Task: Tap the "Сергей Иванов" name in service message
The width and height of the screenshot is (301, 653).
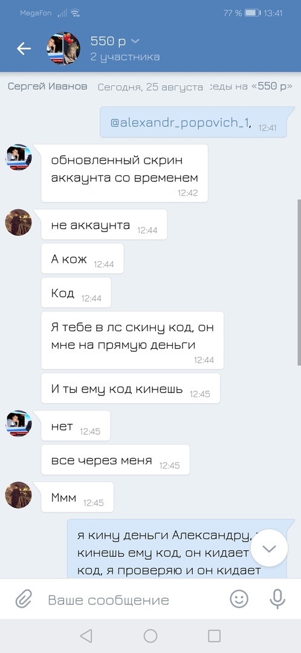Action: pos(48,86)
